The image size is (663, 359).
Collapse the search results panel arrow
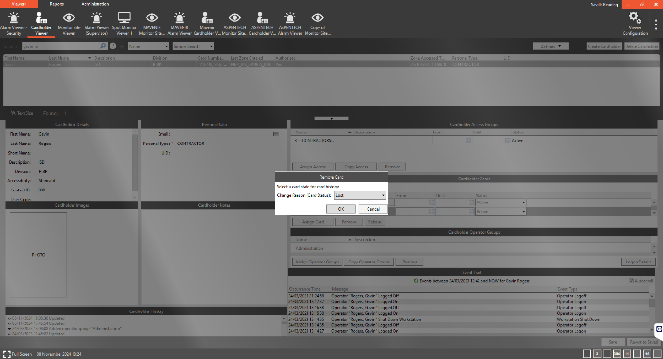click(x=331, y=118)
